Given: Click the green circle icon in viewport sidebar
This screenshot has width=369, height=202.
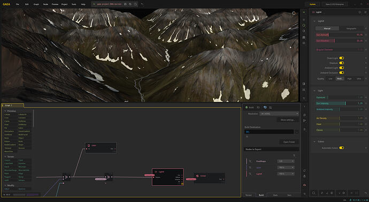Looking at the screenshot, I should [304, 25].
